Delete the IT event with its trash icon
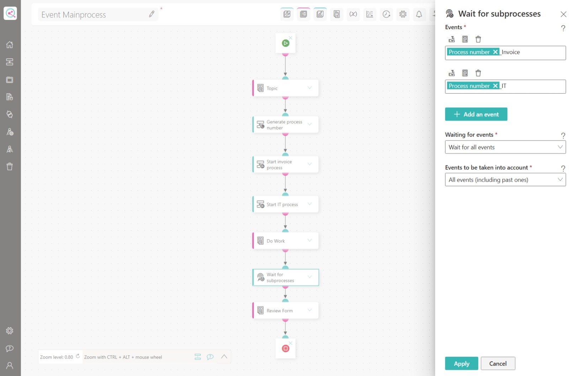The height and width of the screenshot is (376, 576). (478, 73)
